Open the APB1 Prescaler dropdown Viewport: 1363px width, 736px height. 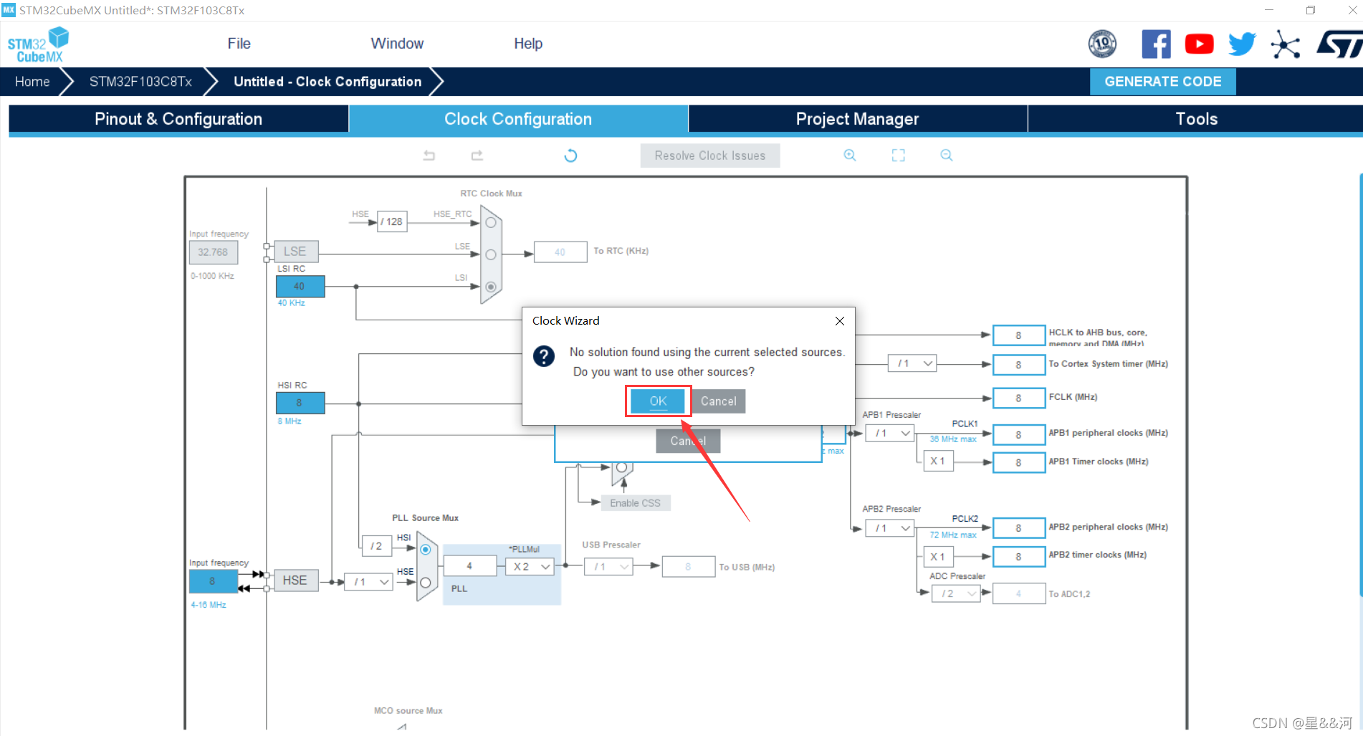tap(889, 433)
